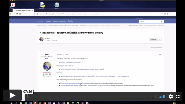This screenshot has width=185, height=104.
Task: Click the padlock site info icon
Action: 37,14
